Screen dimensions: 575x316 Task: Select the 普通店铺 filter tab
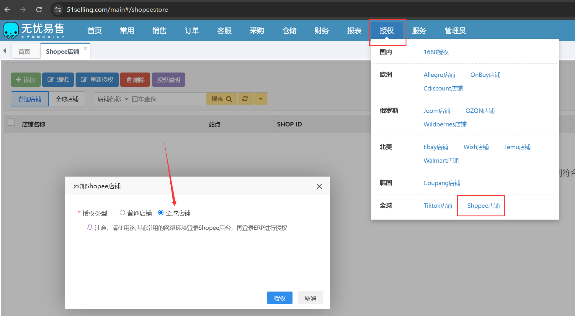click(30, 99)
